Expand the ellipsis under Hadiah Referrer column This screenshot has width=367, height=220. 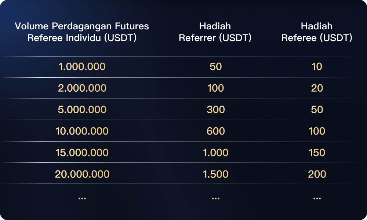click(215, 198)
